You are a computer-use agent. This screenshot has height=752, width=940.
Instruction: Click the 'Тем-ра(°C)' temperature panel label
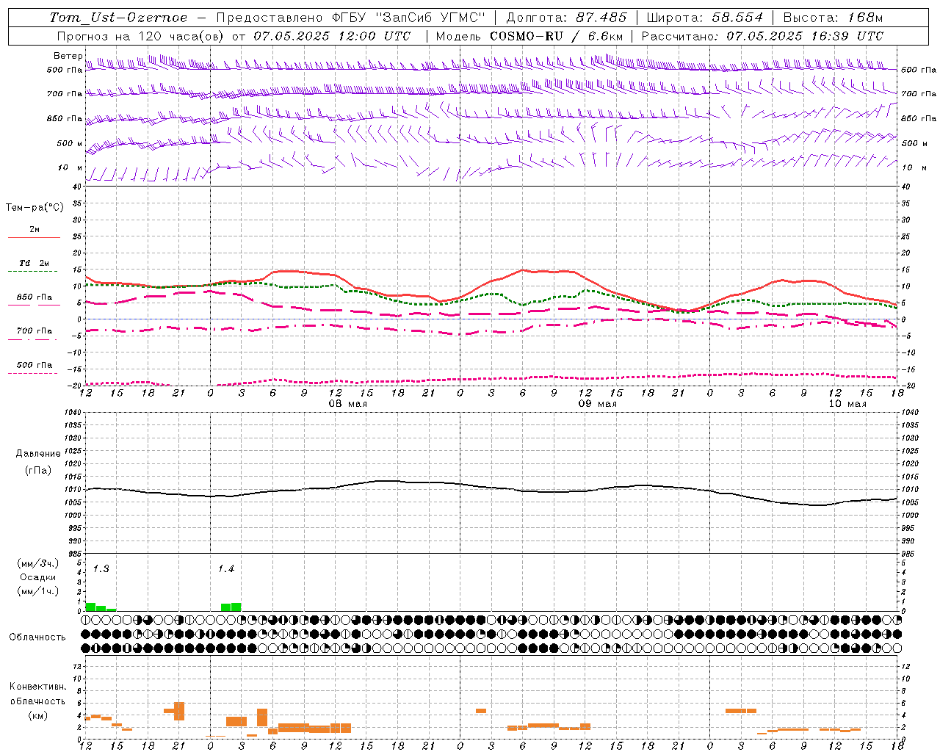tap(35, 208)
